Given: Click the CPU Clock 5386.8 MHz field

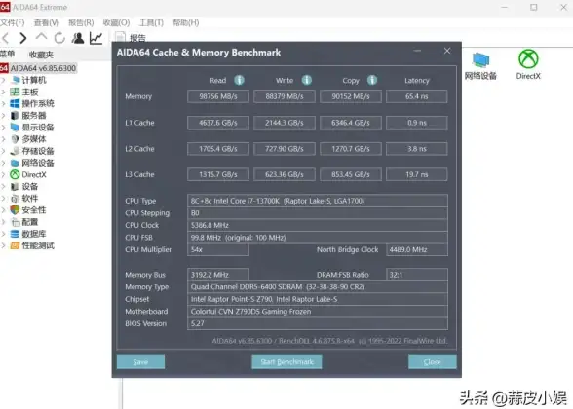Looking at the screenshot, I should [x=318, y=225].
